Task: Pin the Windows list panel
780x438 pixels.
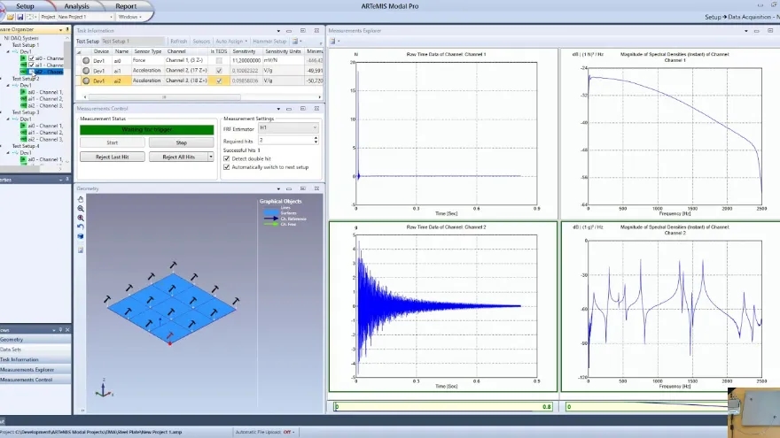Action: point(60,330)
